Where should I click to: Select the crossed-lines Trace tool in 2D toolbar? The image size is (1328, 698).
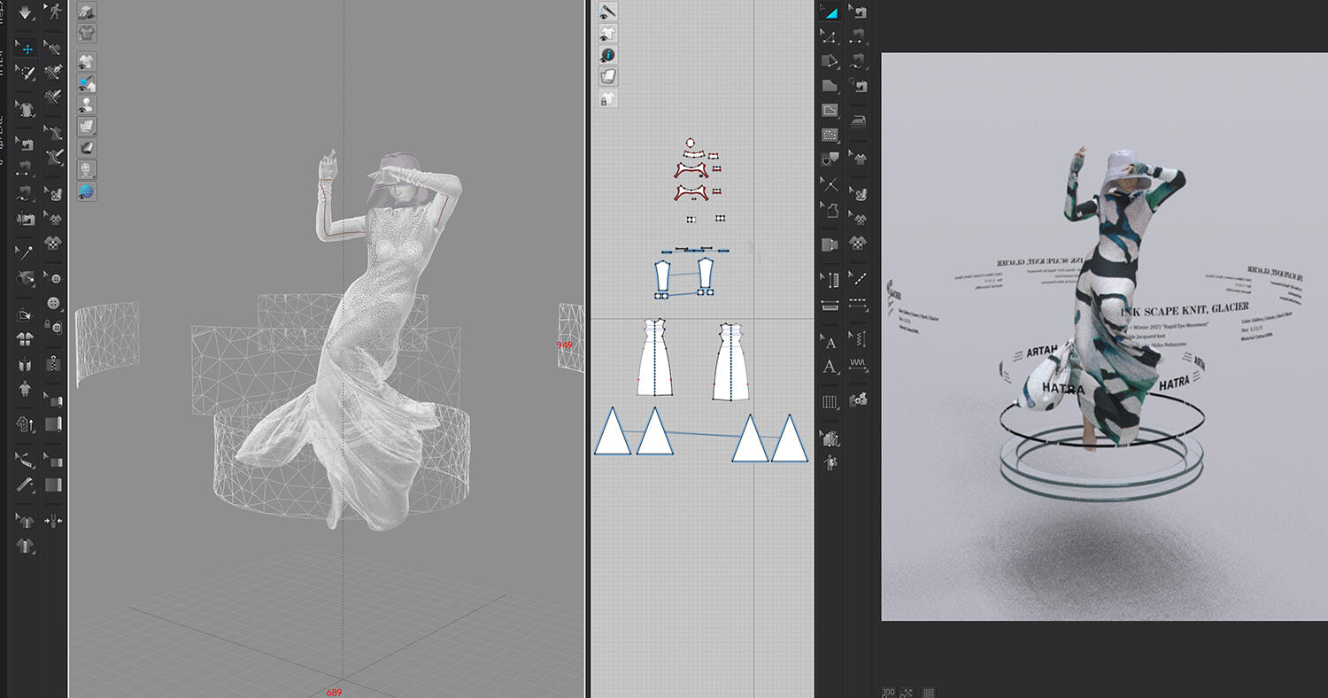click(x=830, y=184)
